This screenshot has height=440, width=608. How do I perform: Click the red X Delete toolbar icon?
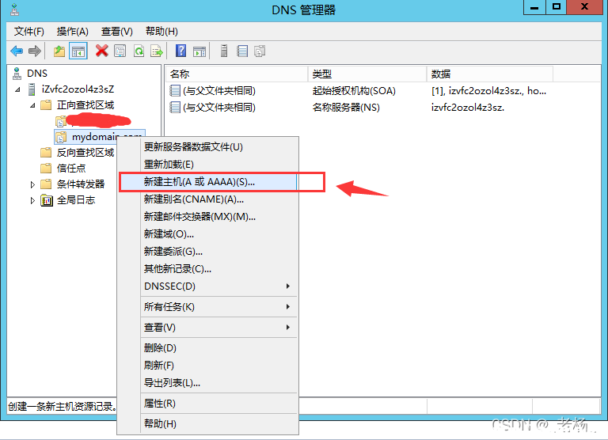(101, 51)
